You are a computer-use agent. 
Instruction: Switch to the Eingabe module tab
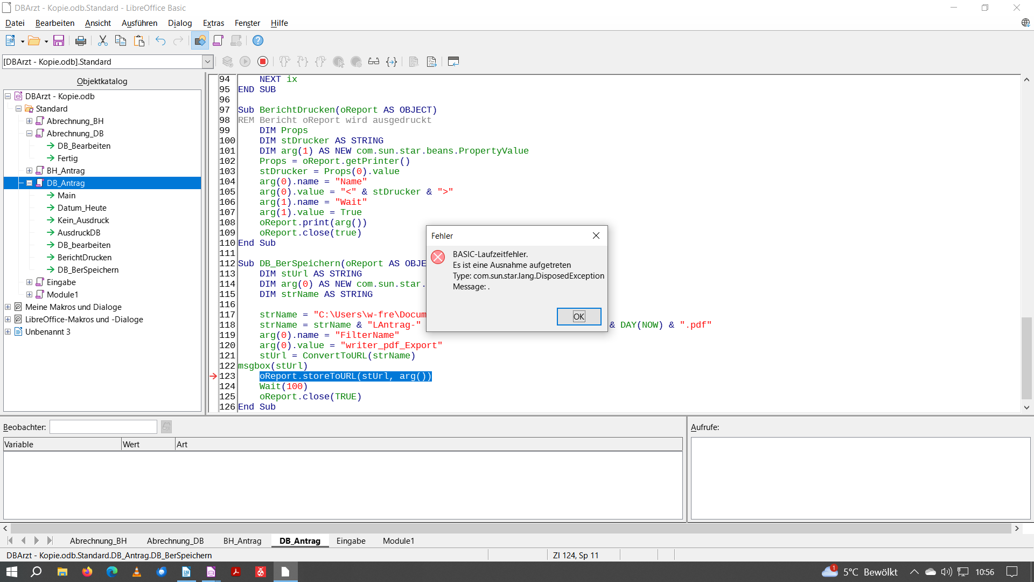(351, 541)
